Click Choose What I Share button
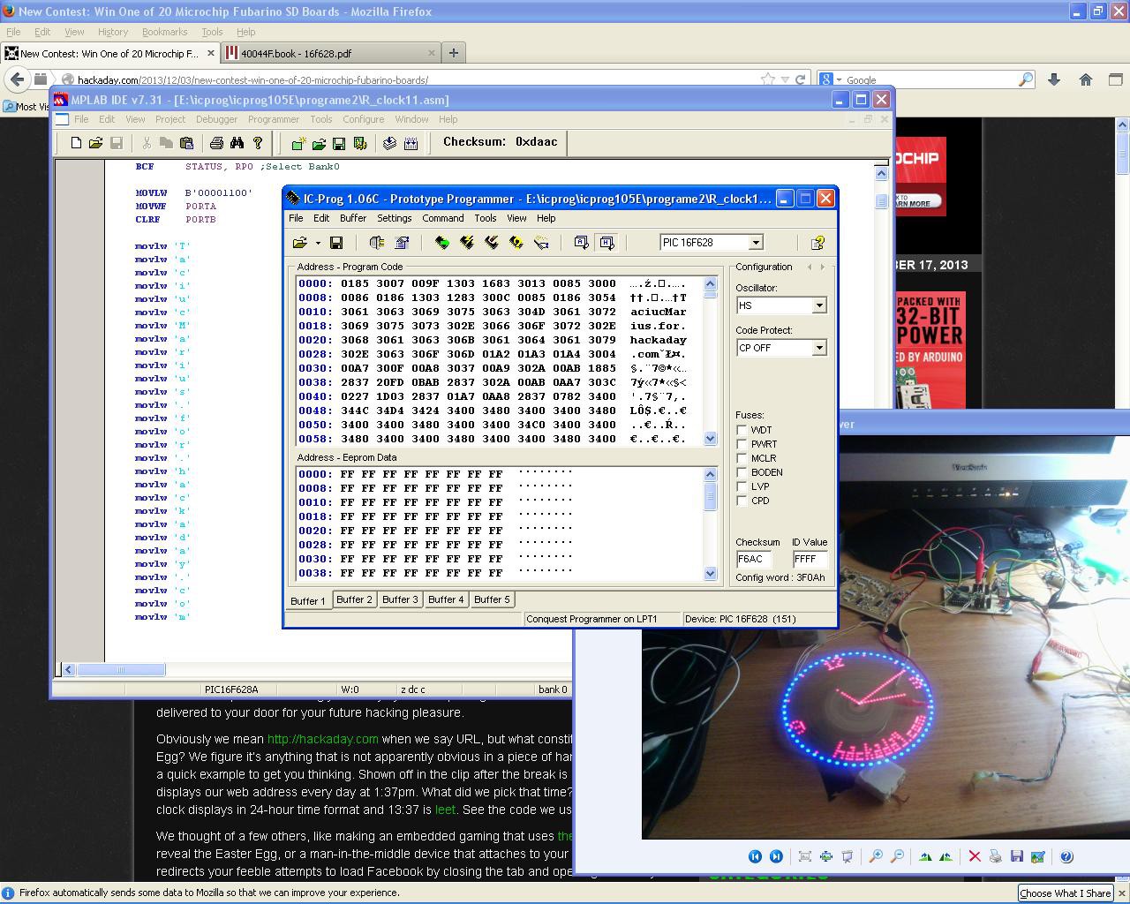The image size is (1130, 904). tap(1065, 893)
